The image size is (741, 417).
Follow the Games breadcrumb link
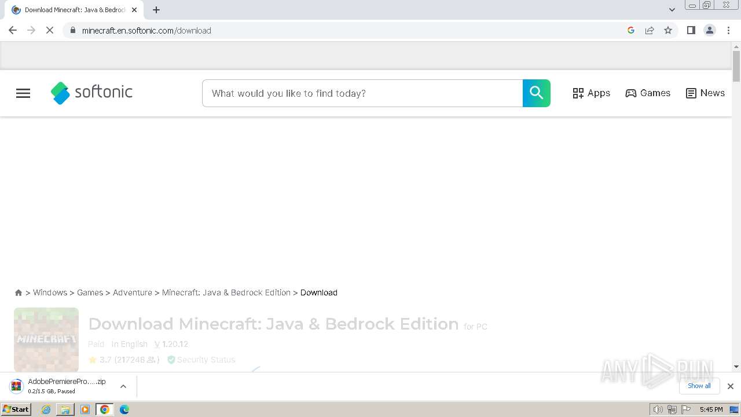click(90, 292)
